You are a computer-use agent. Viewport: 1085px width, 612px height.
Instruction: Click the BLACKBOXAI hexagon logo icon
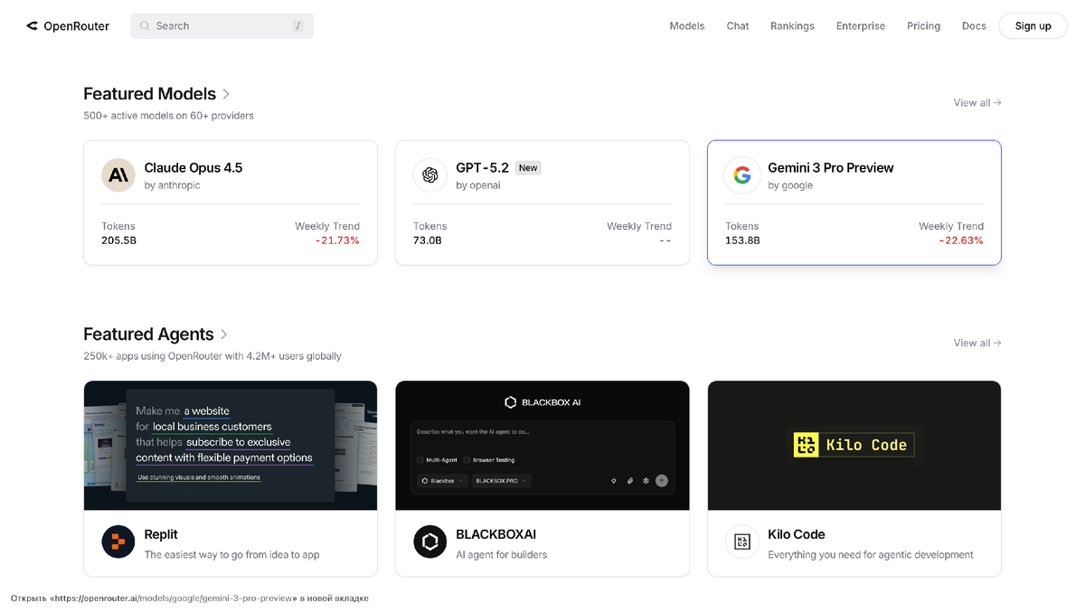point(430,541)
